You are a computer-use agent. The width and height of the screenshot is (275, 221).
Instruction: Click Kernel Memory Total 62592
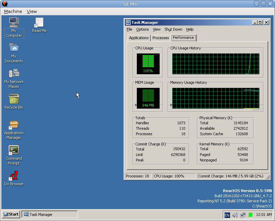click(x=243, y=149)
